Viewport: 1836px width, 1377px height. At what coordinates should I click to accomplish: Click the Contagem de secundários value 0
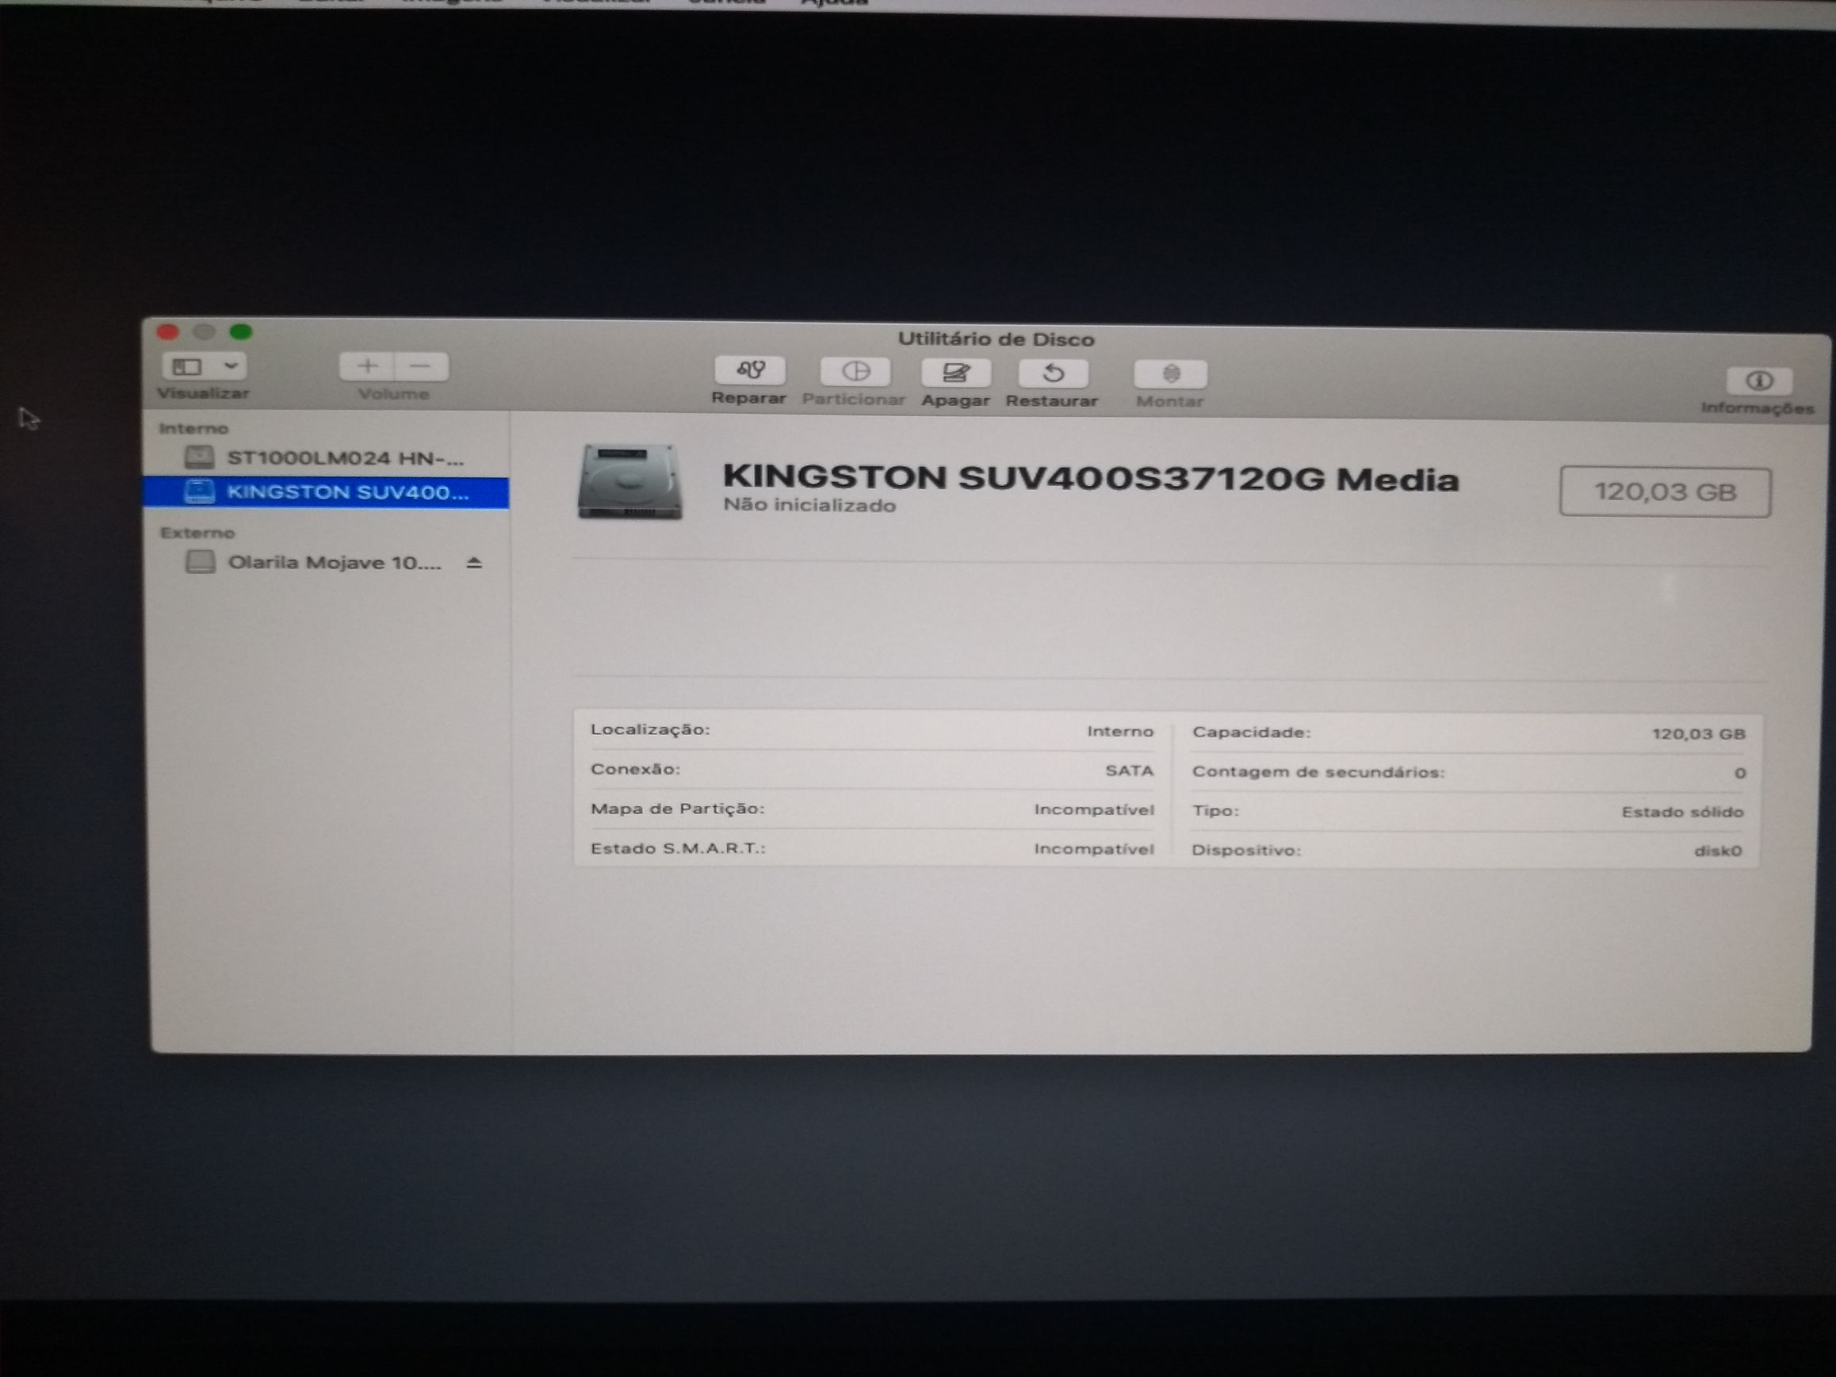point(1740,774)
